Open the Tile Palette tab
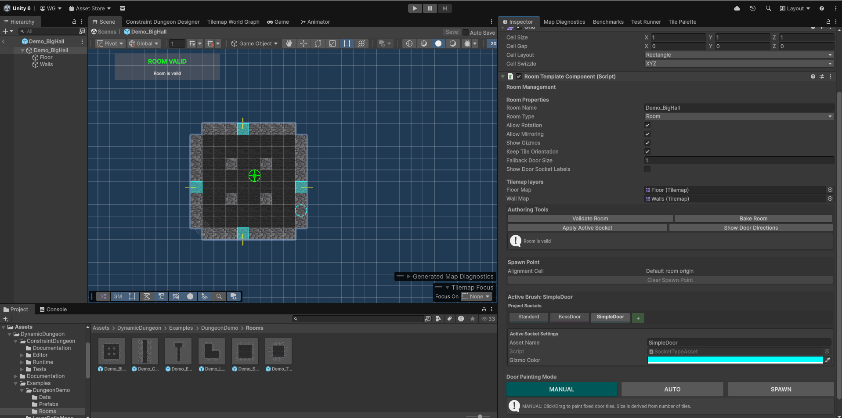Viewport: 842px width, 418px height. [x=682, y=22]
